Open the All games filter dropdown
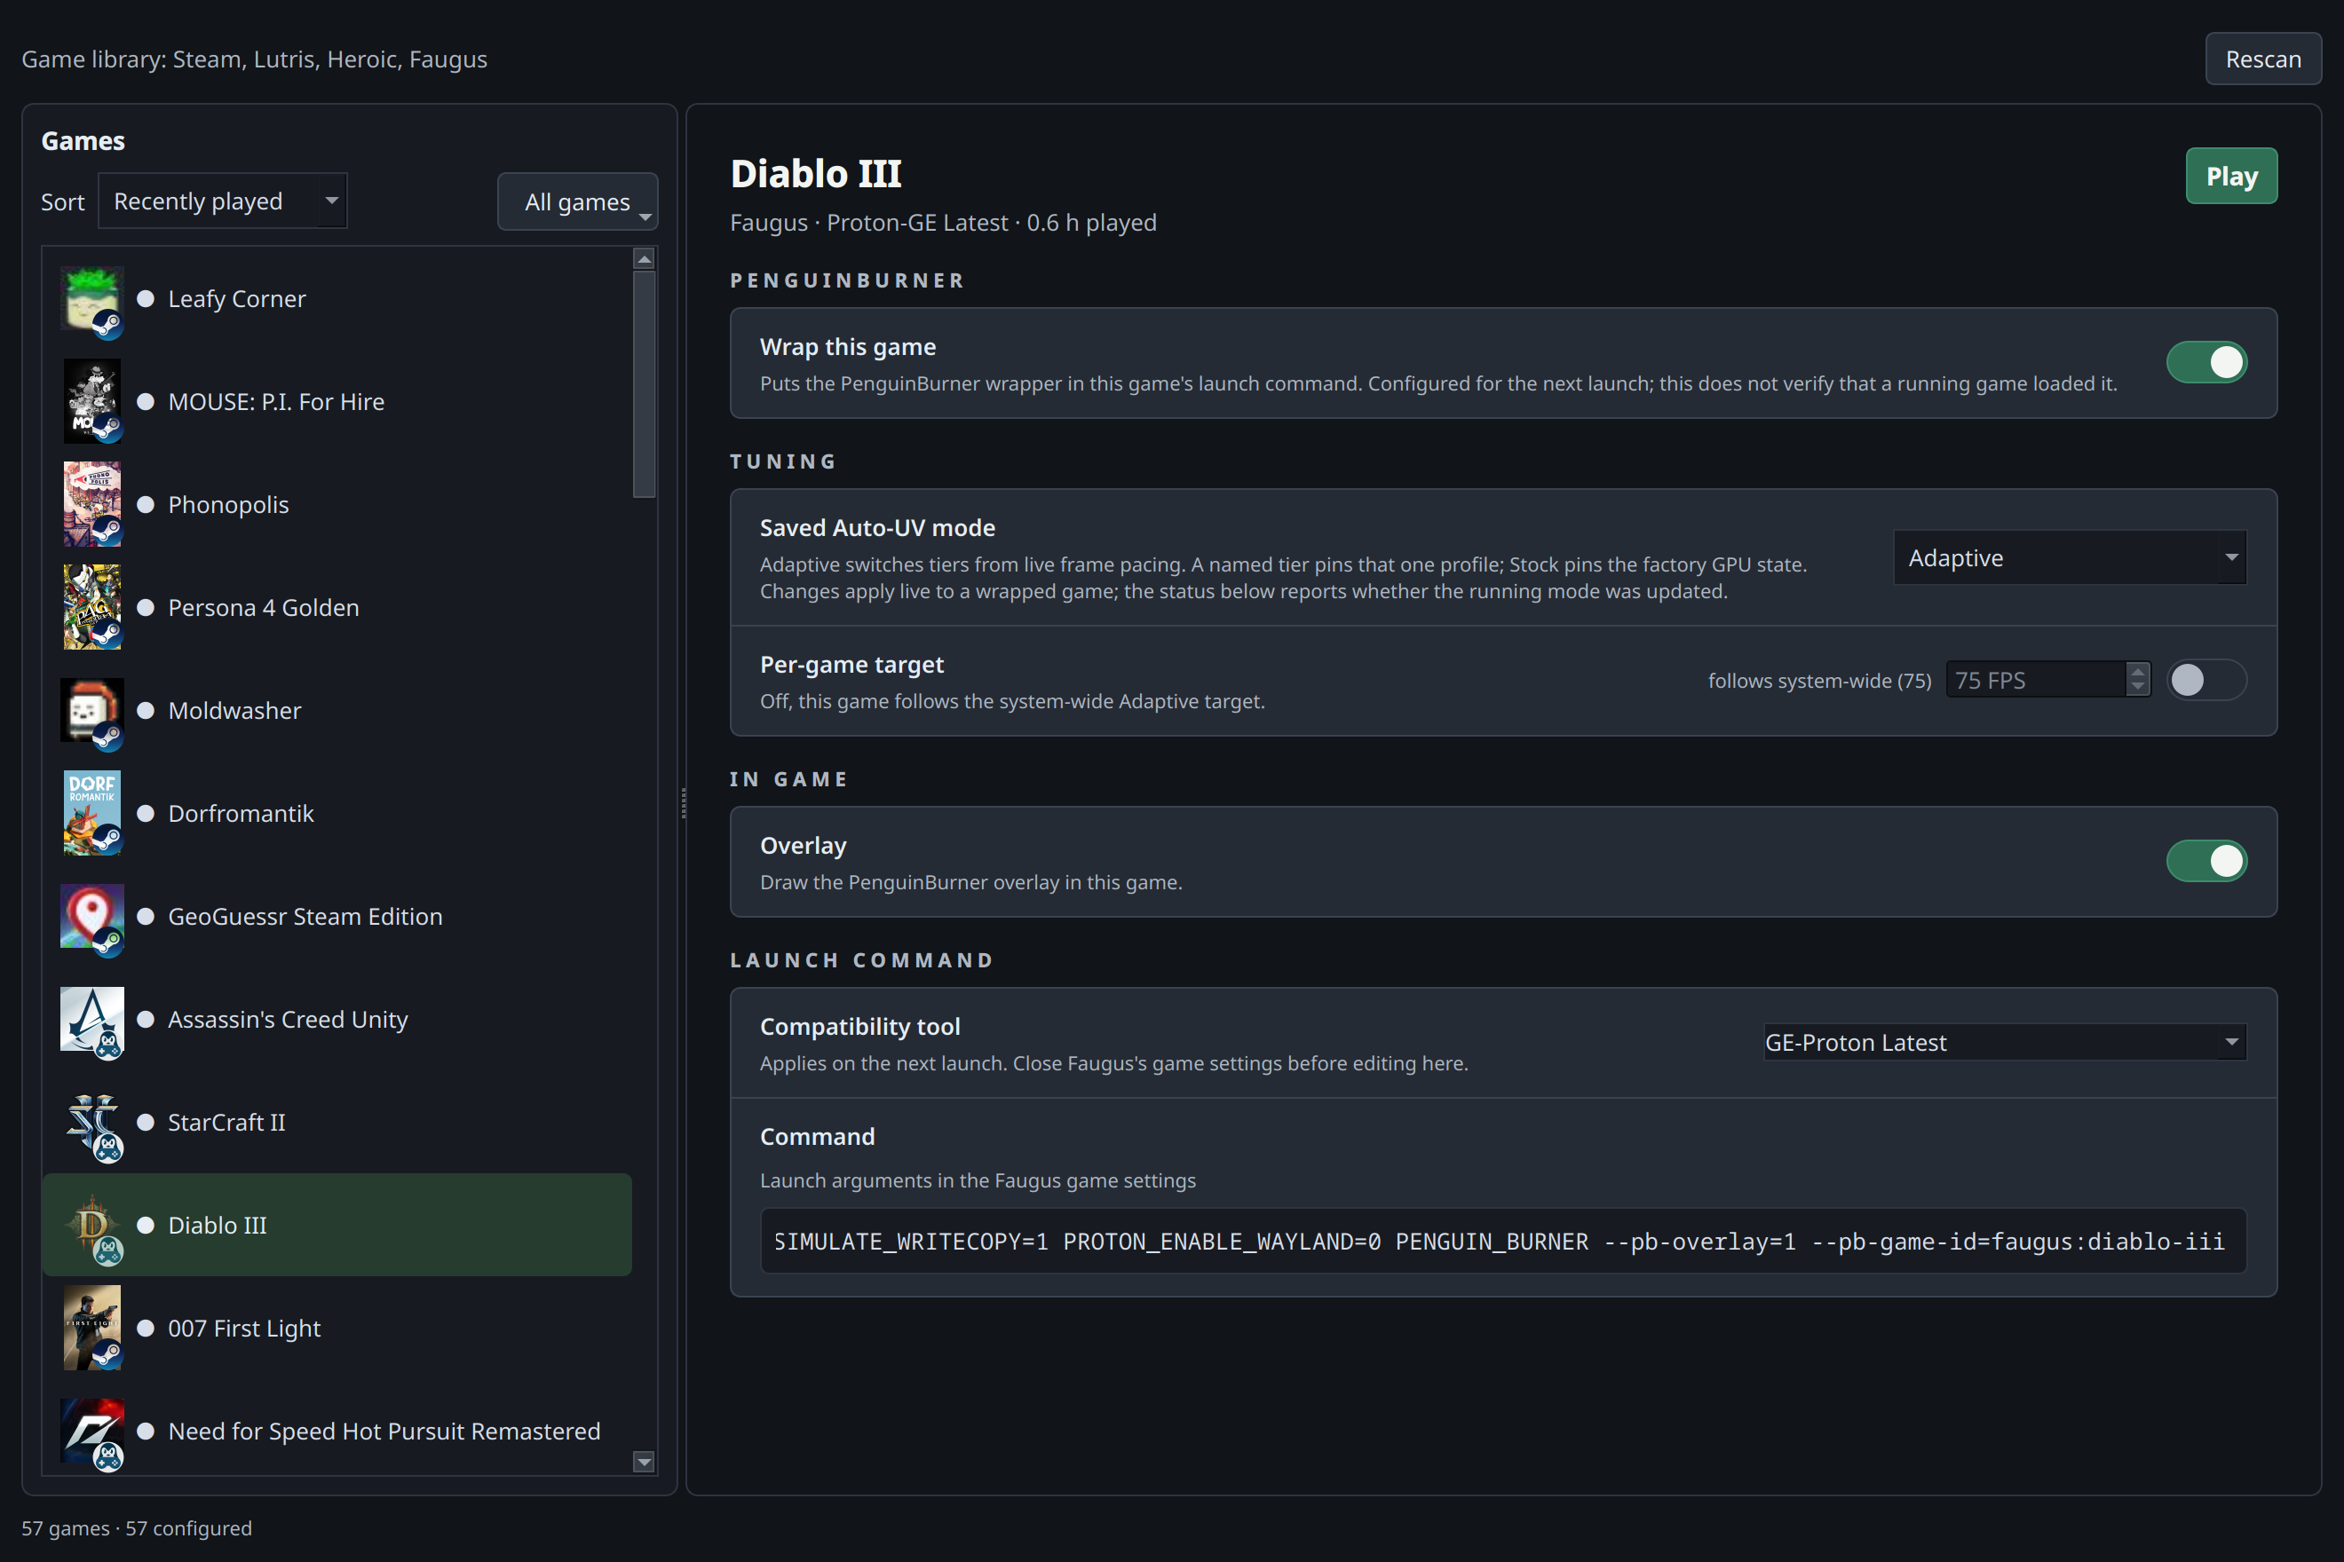 tap(578, 201)
